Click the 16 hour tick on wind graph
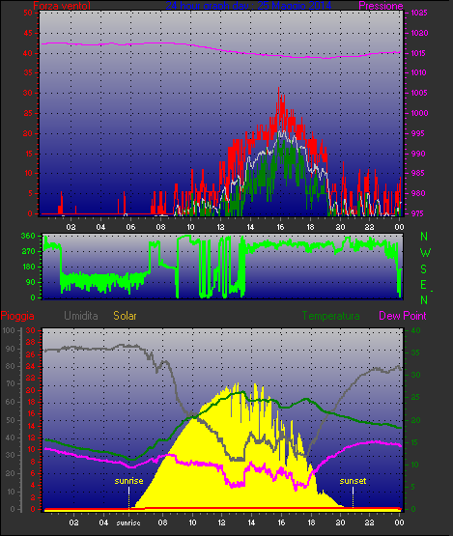Screen dimensions: 453x536 [x=280, y=227]
